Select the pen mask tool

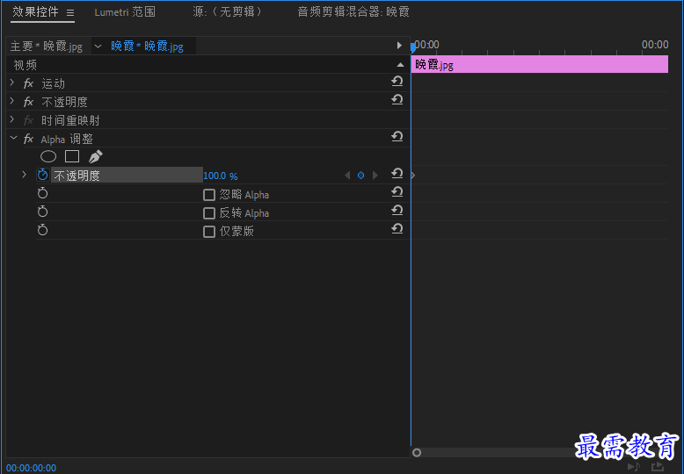[x=96, y=156]
